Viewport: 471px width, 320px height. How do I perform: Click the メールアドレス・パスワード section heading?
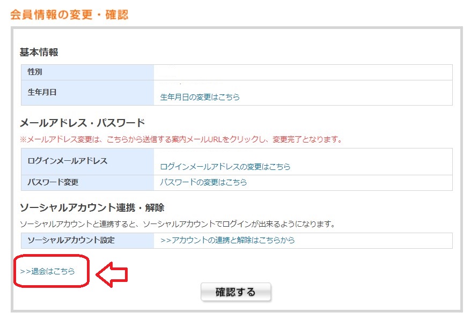coord(82,123)
